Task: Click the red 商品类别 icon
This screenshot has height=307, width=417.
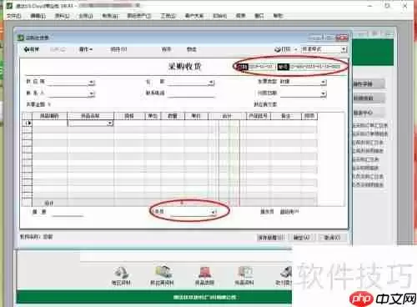Action: (x=204, y=272)
